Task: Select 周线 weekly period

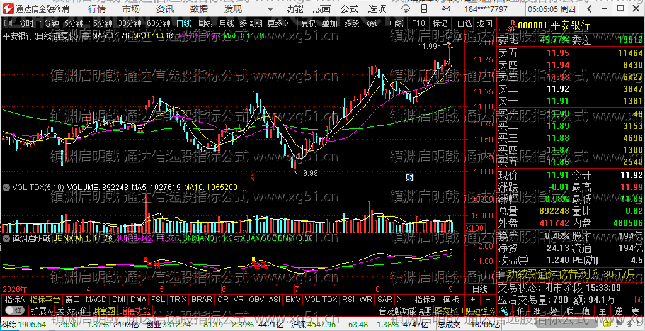Action: pyautogui.click(x=205, y=23)
